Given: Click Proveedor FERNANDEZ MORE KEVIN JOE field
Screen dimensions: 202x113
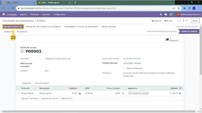Looking at the screenshot, I should 58,59.
